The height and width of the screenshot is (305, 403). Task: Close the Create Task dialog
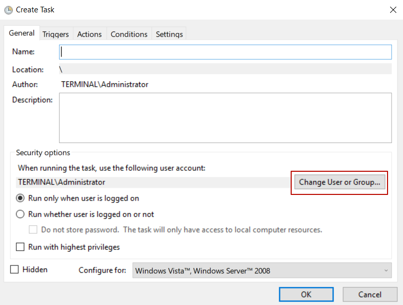[x=393, y=9]
